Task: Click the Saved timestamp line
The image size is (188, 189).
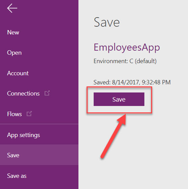Action: [x=132, y=82]
